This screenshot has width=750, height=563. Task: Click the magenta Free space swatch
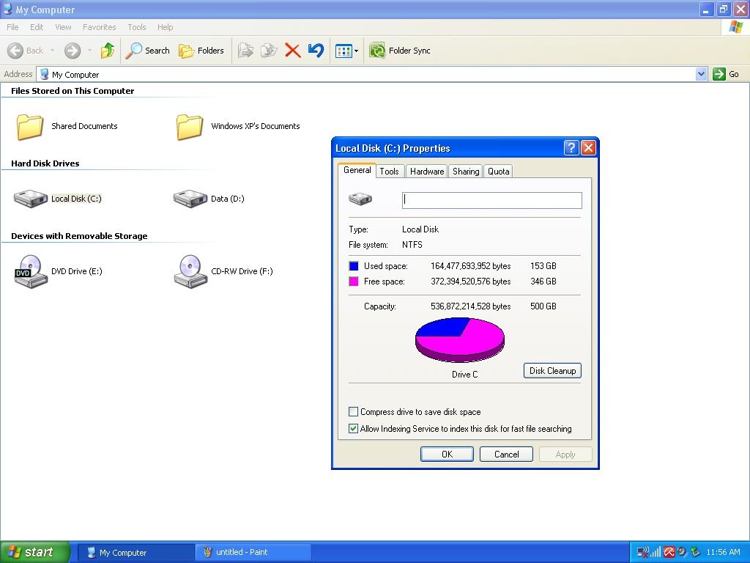354,281
